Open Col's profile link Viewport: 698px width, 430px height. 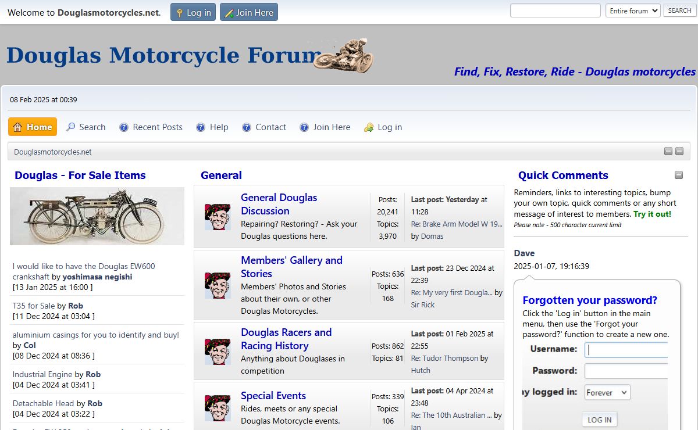pyautogui.click(x=30, y=345)
